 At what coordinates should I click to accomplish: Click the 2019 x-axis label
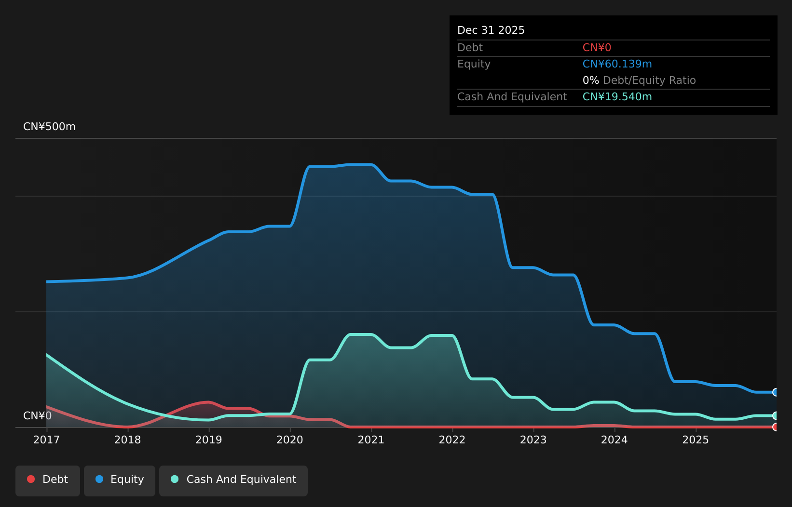208,440
